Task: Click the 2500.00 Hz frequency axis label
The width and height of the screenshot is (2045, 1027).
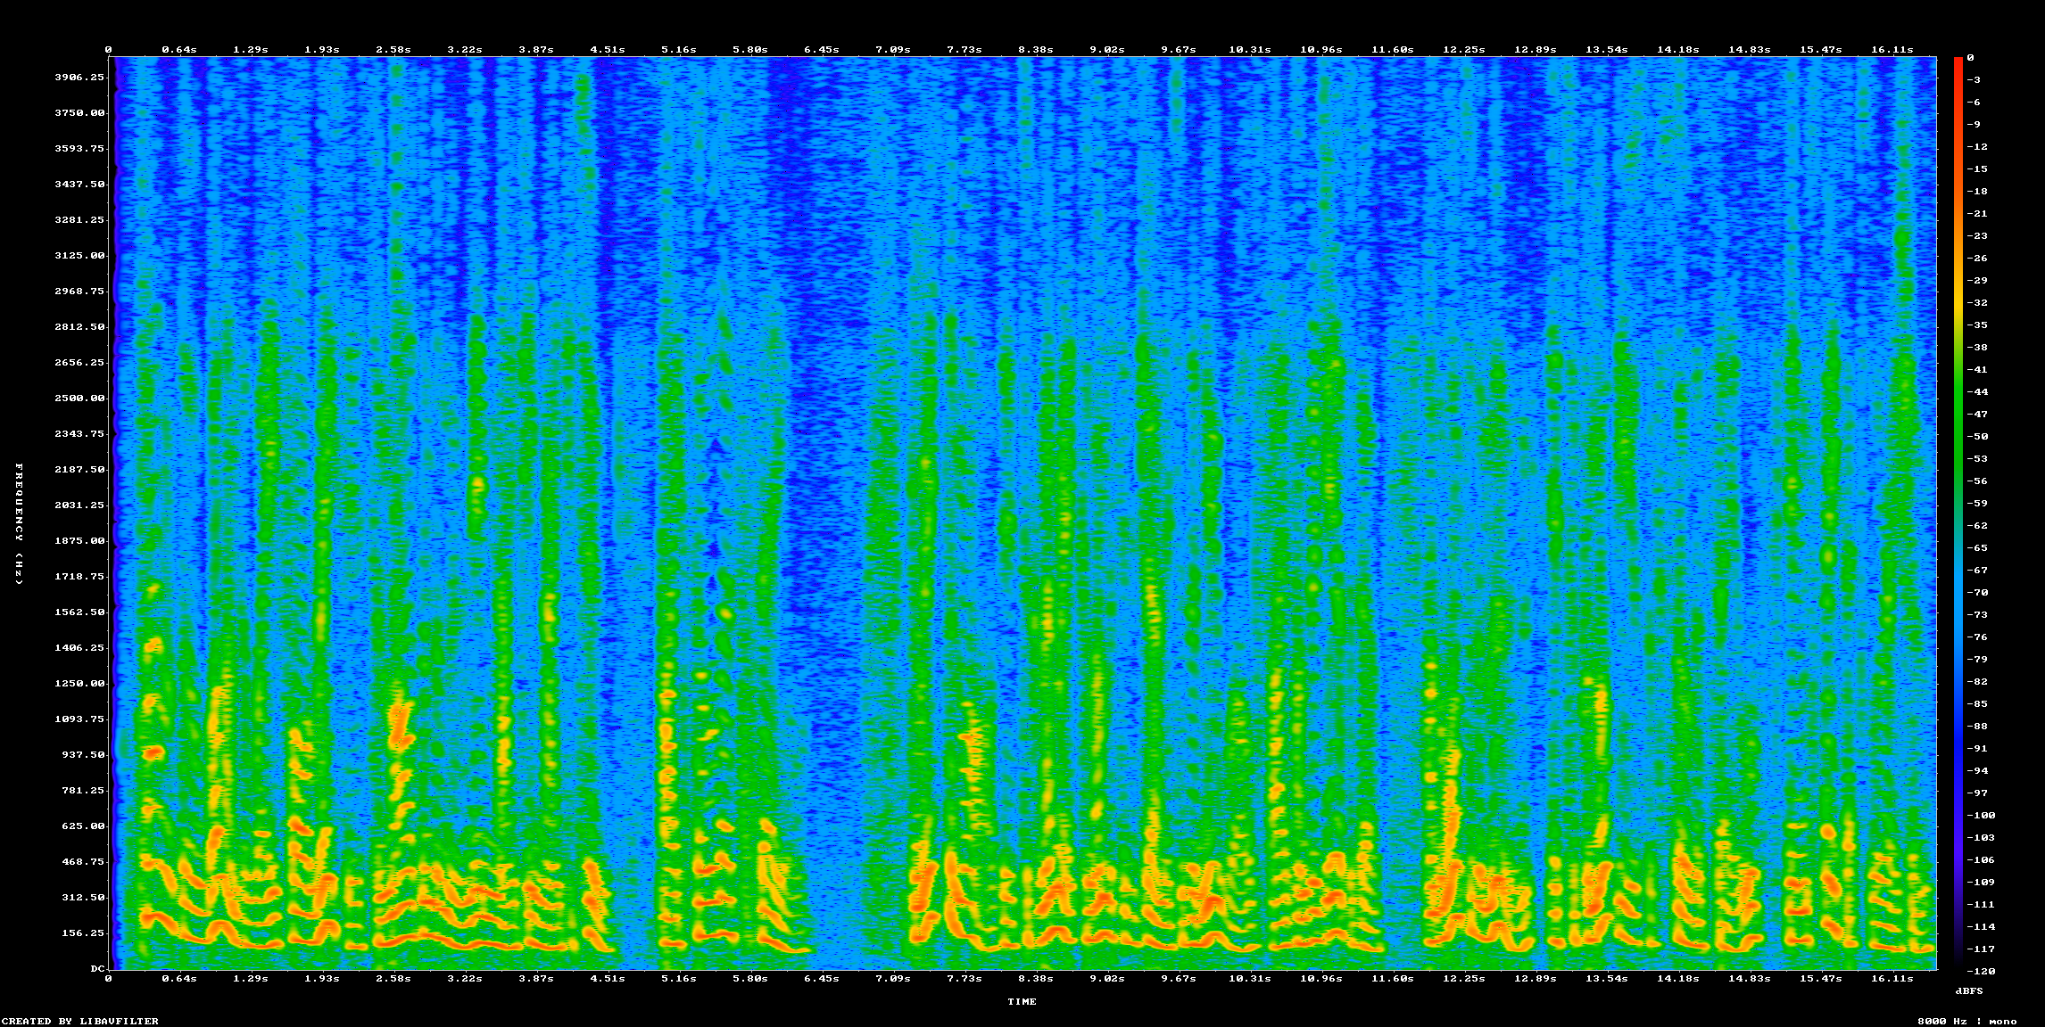Action: point(79,398)
